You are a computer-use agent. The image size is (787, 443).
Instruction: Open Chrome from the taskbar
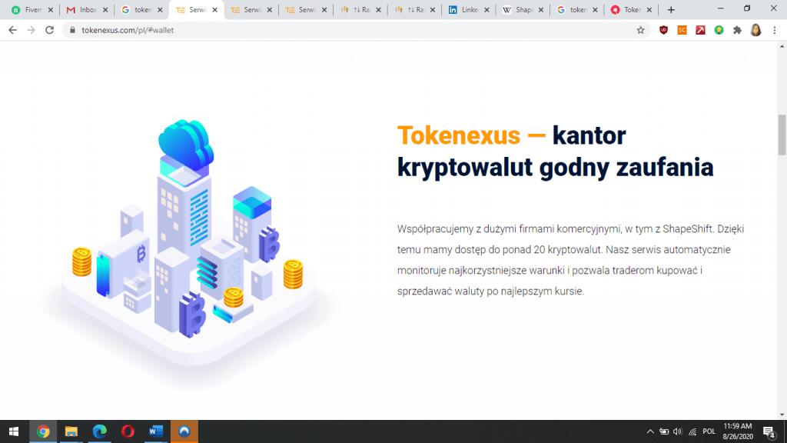(43, 431)
